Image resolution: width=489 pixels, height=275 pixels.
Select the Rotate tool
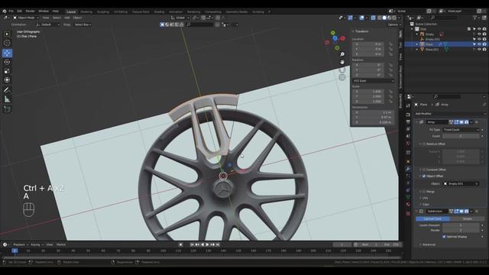(7, 62)
